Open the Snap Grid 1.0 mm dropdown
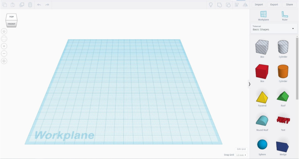The width and height of the screenshot is (299, 159). coord(241,155)
